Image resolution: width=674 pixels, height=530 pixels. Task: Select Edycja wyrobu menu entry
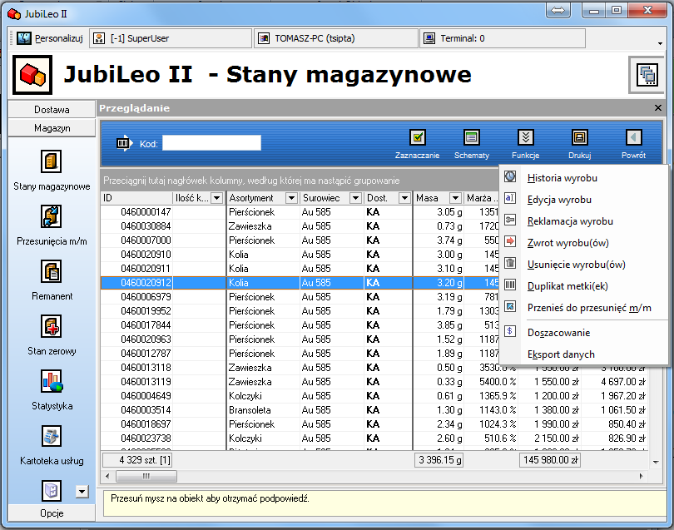click(584, 200)
